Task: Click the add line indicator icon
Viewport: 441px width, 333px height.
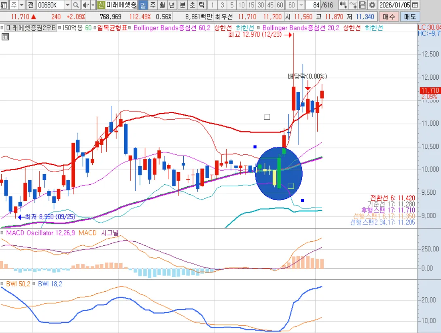Action: (x=353, y=5)
